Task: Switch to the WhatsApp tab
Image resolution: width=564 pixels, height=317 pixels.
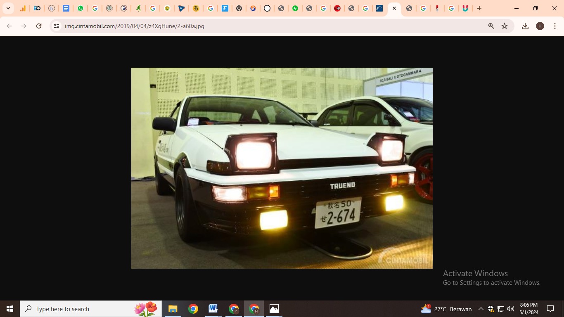Action: 81,8
